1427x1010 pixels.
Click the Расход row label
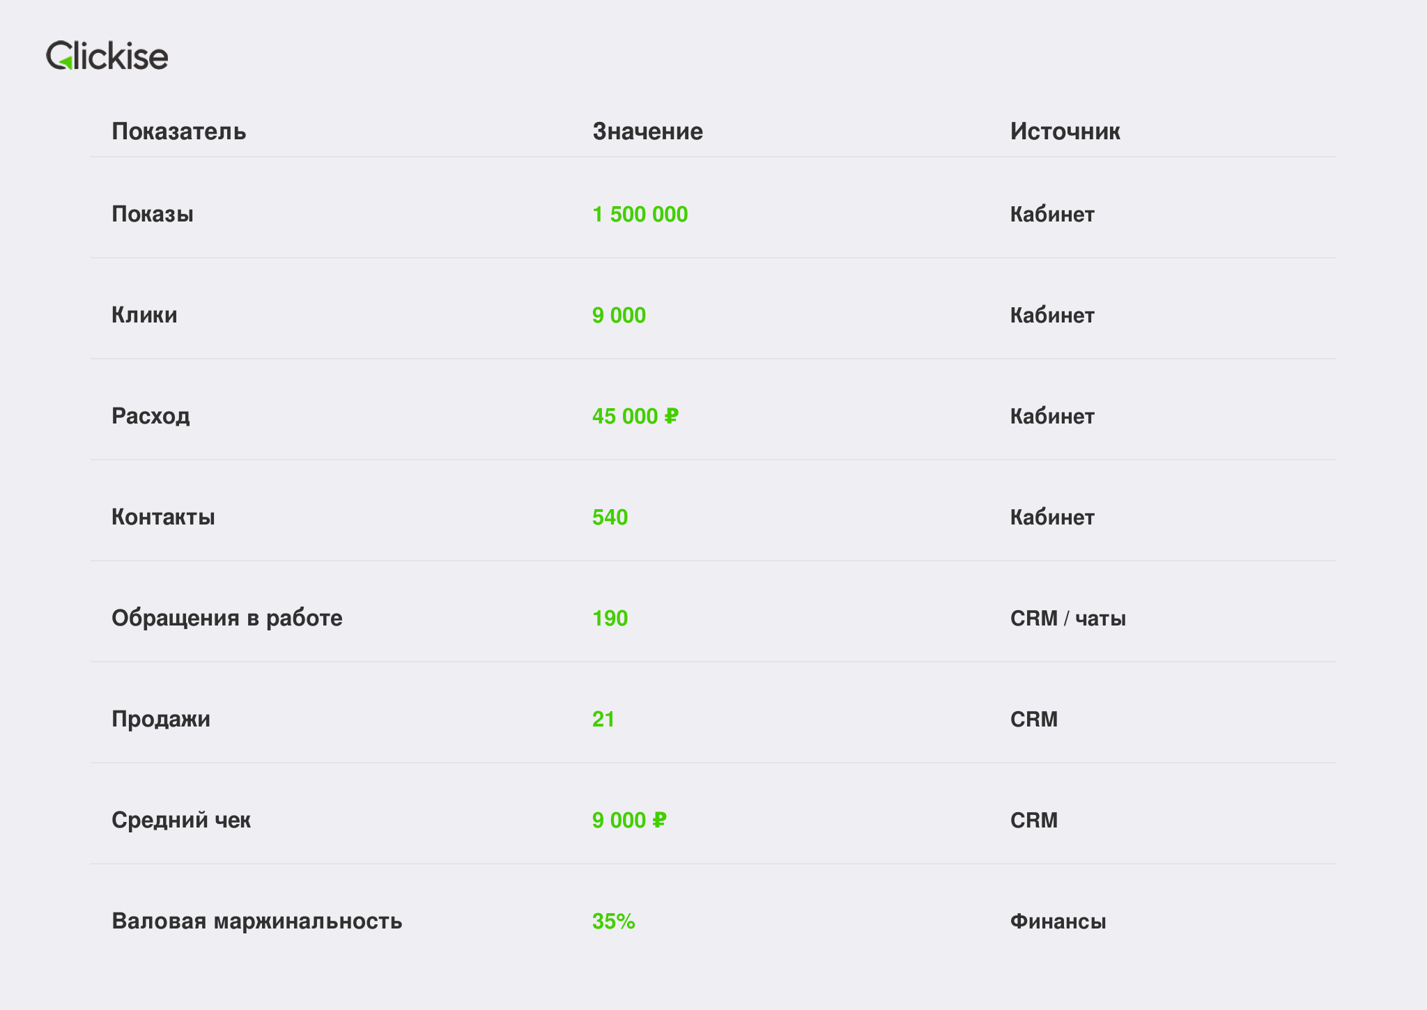pos(151,416)
